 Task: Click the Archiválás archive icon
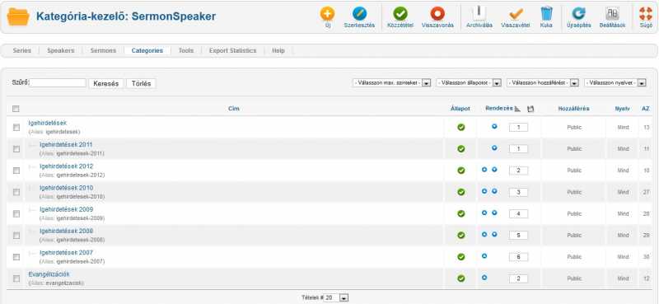(479, 13)
